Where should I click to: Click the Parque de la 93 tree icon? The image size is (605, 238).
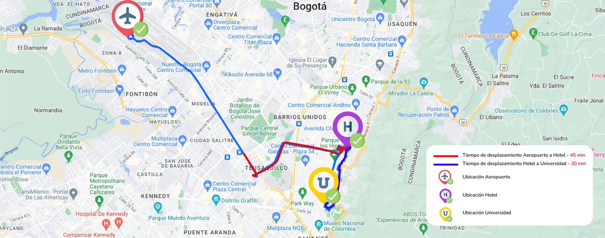tap(366, 80)
